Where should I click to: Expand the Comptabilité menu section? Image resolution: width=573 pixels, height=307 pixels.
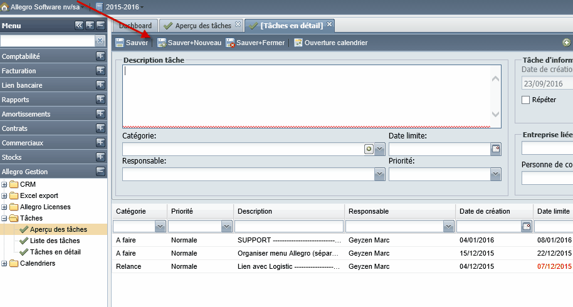(x=100, y=56)
